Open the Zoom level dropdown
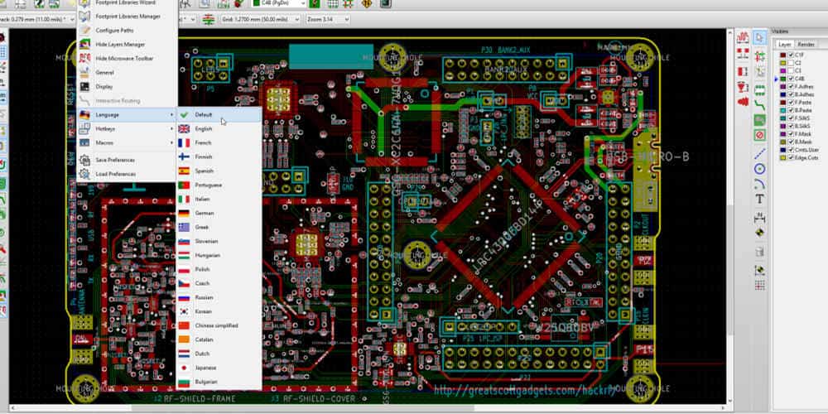The image size is (828, 414). (327, 19)
